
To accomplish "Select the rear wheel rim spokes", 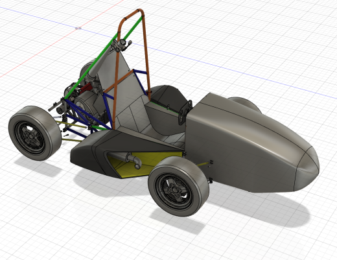I will tap(30, 137).
